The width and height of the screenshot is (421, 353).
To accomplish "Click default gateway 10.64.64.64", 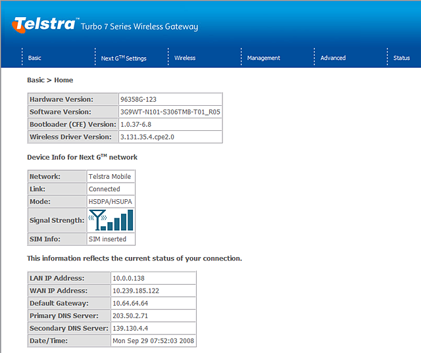I will tap(130, 303).
